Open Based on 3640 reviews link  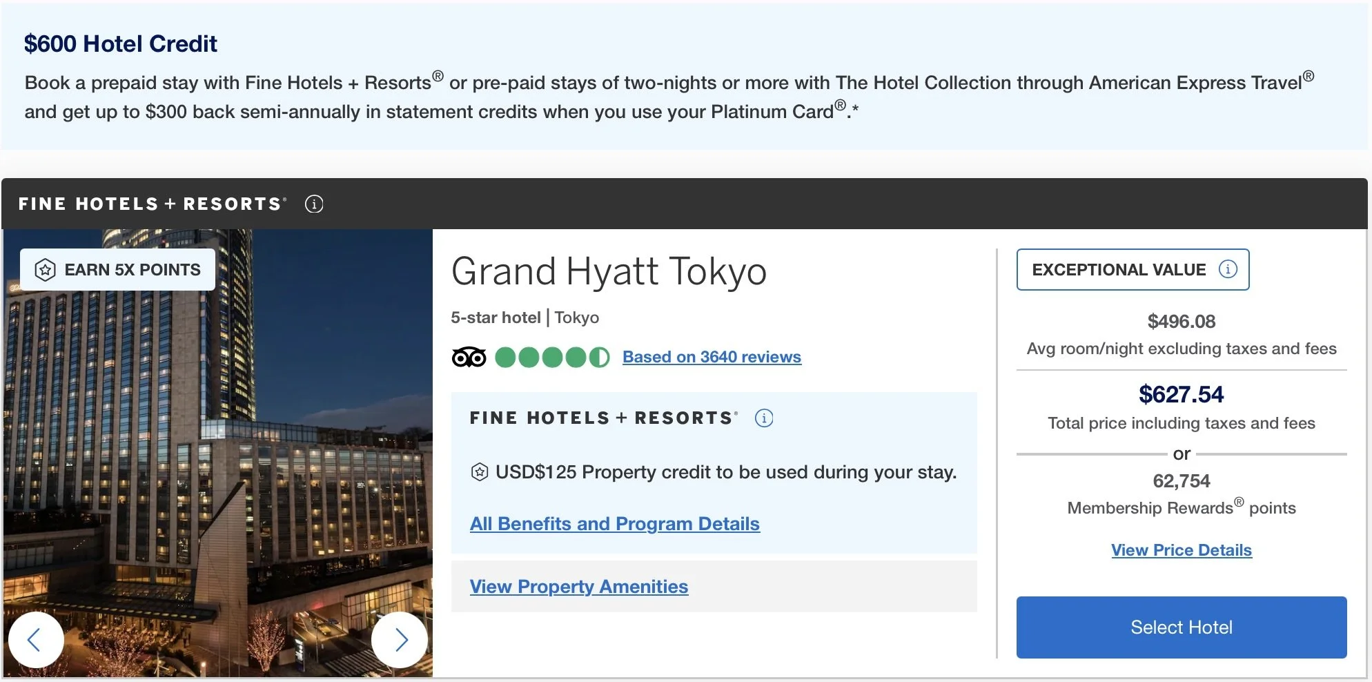tap(712, 357)
